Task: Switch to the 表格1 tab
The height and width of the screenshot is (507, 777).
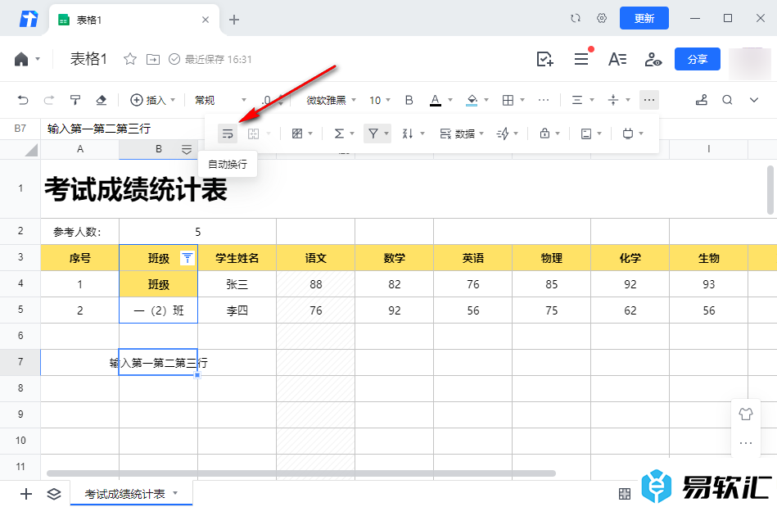Action: 133,20
